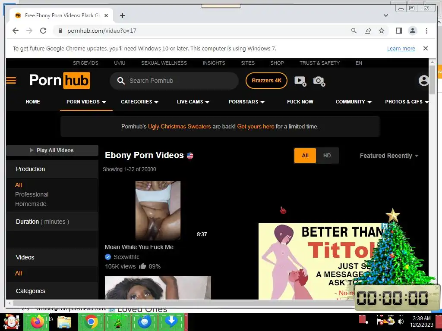Reload the current page
The image size is (442, 331).
[43, 31]
